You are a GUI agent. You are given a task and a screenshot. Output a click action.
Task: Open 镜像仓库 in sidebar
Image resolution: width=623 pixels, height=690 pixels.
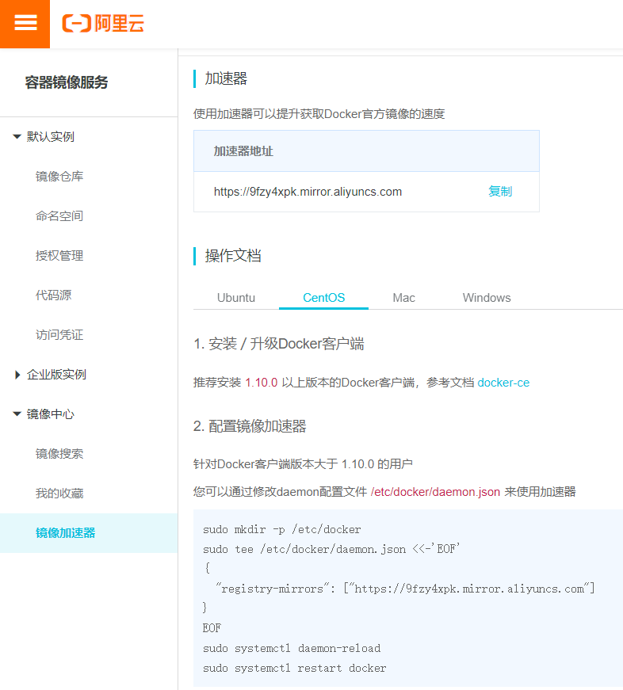59,177
